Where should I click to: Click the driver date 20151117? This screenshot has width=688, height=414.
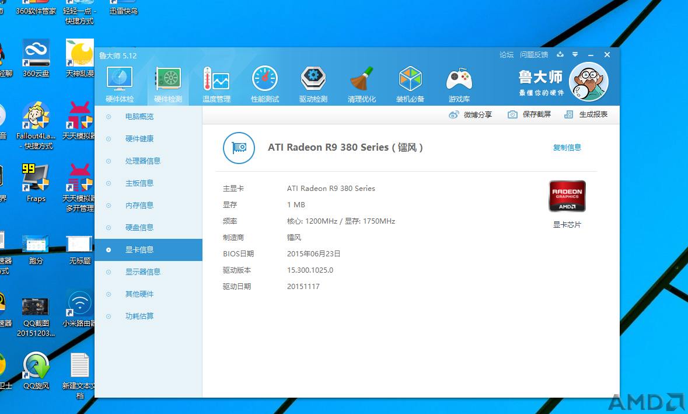pyautogui.click(x=303, y=286)
